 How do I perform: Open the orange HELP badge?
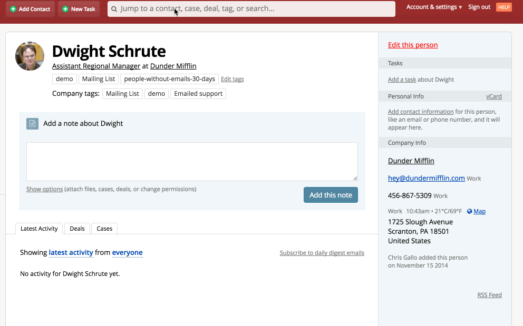coord(503,7)
